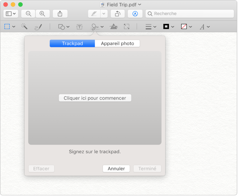Image resolution: width=238 pixels, height=196 pixels.
Task: Click the Annuler button
Action: pyautogui.click(x=116, y=169)
